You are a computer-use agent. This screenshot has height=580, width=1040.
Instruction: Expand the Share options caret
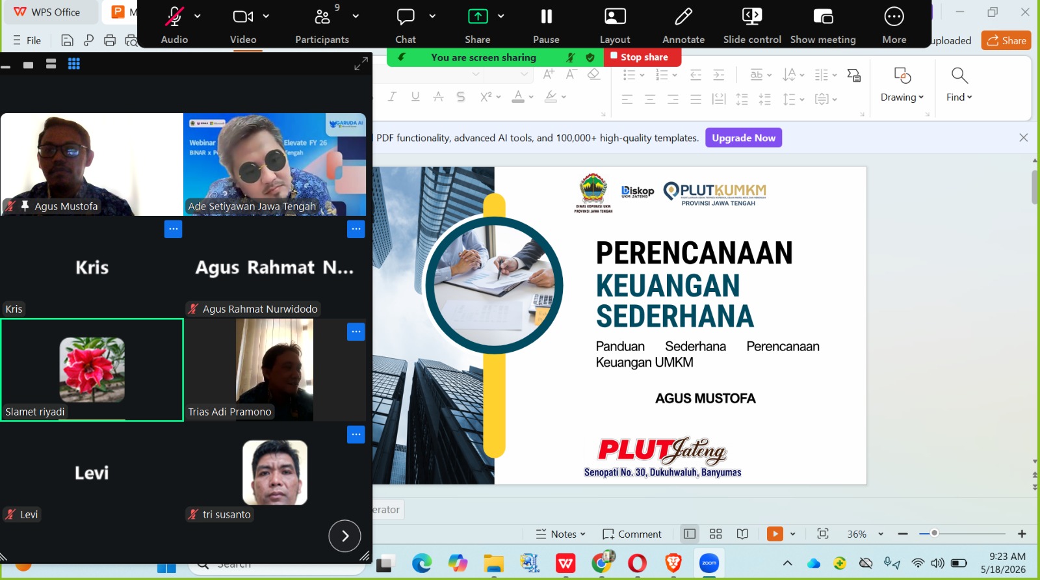[500, 16]
